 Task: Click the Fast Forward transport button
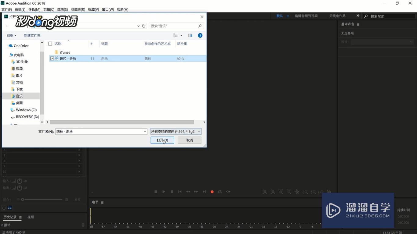(x=196, y=192)
